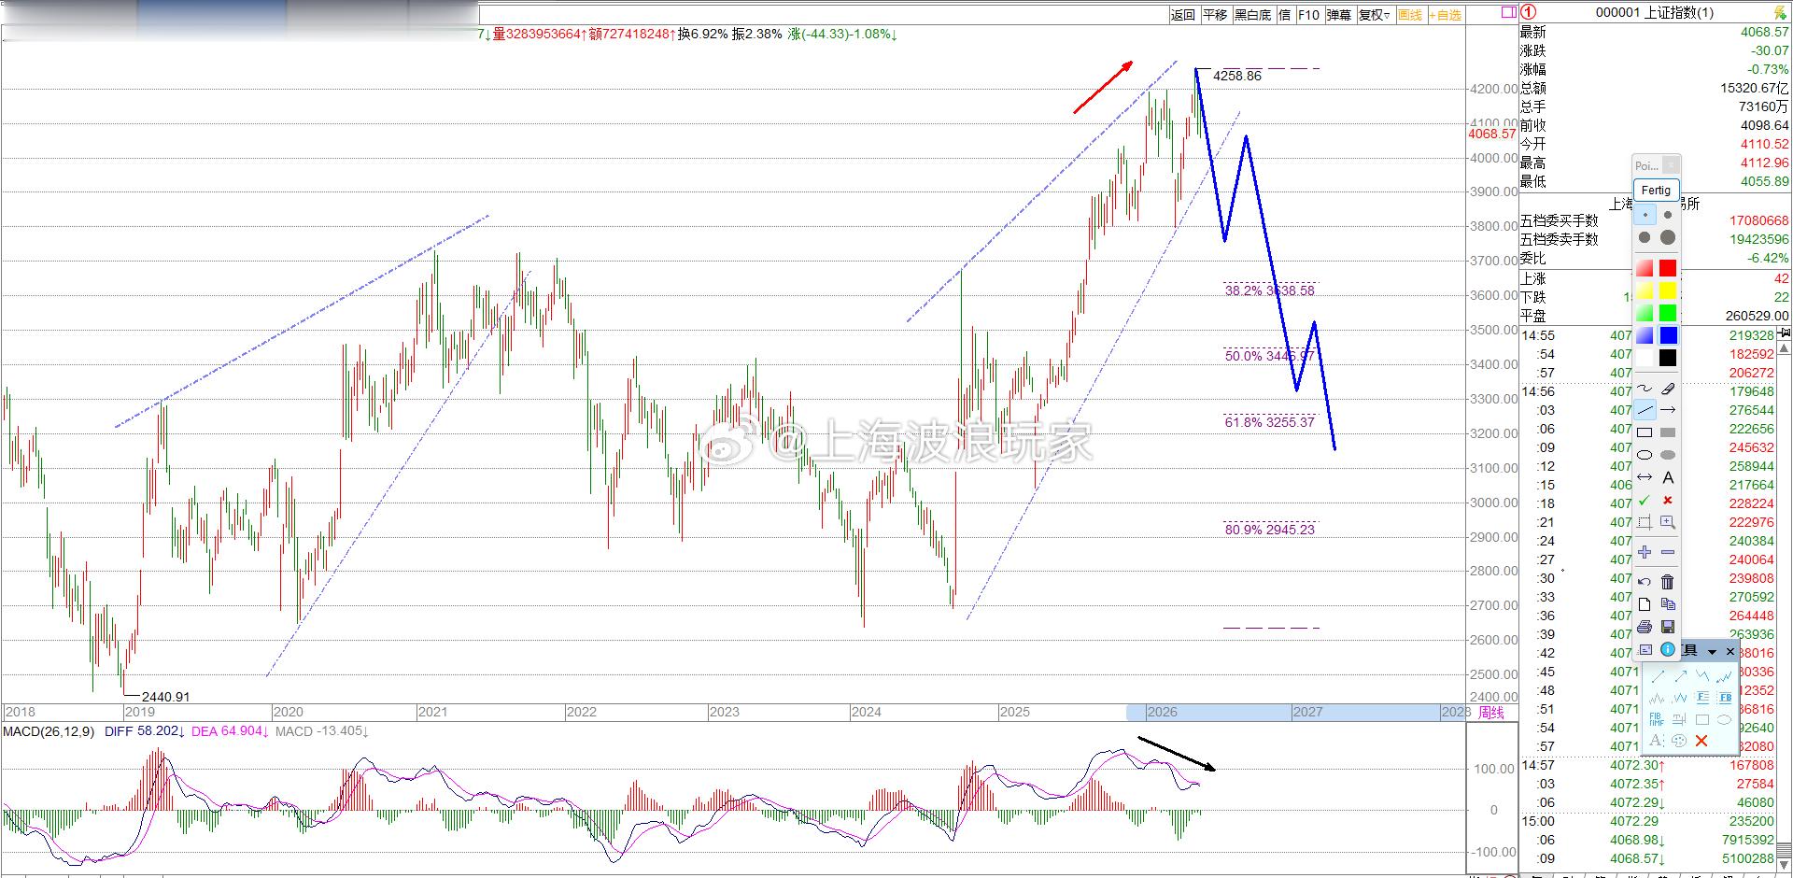1793x878 pixels.
Task: Select the outlined rectangle tool
Action: pos(1645,432)
